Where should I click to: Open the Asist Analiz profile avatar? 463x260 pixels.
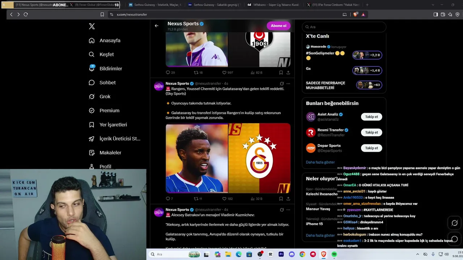(x=311, y=117)
